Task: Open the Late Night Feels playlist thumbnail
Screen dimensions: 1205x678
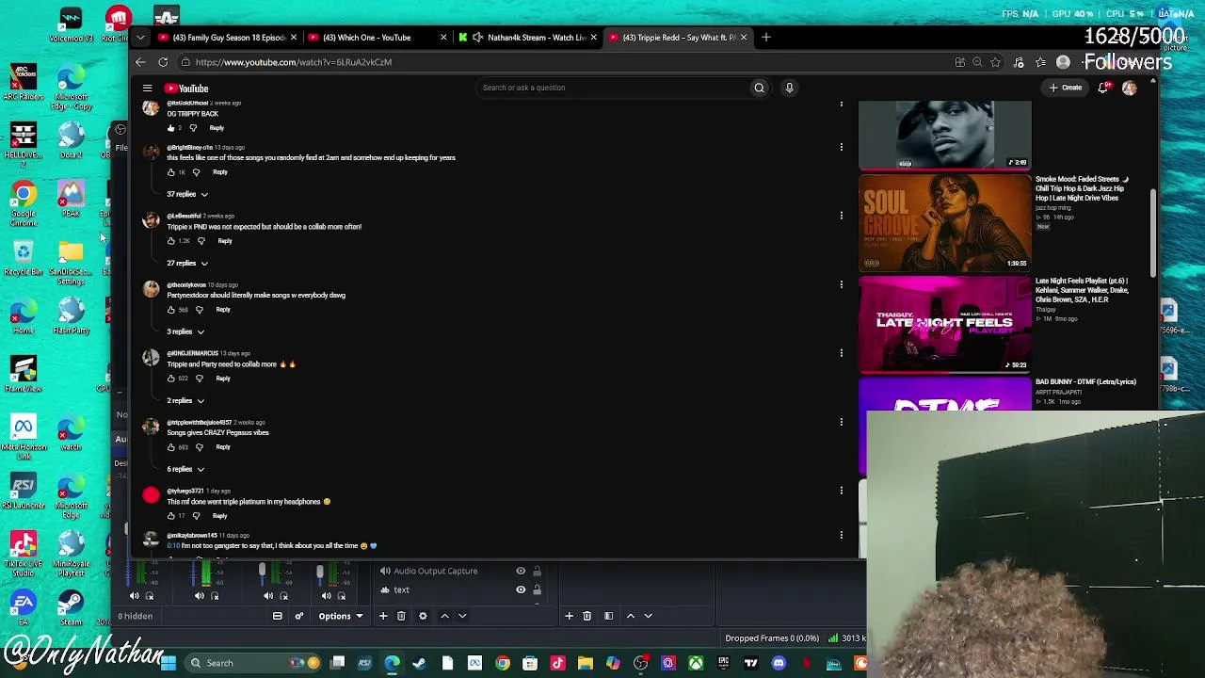Action: pos(944,325)
